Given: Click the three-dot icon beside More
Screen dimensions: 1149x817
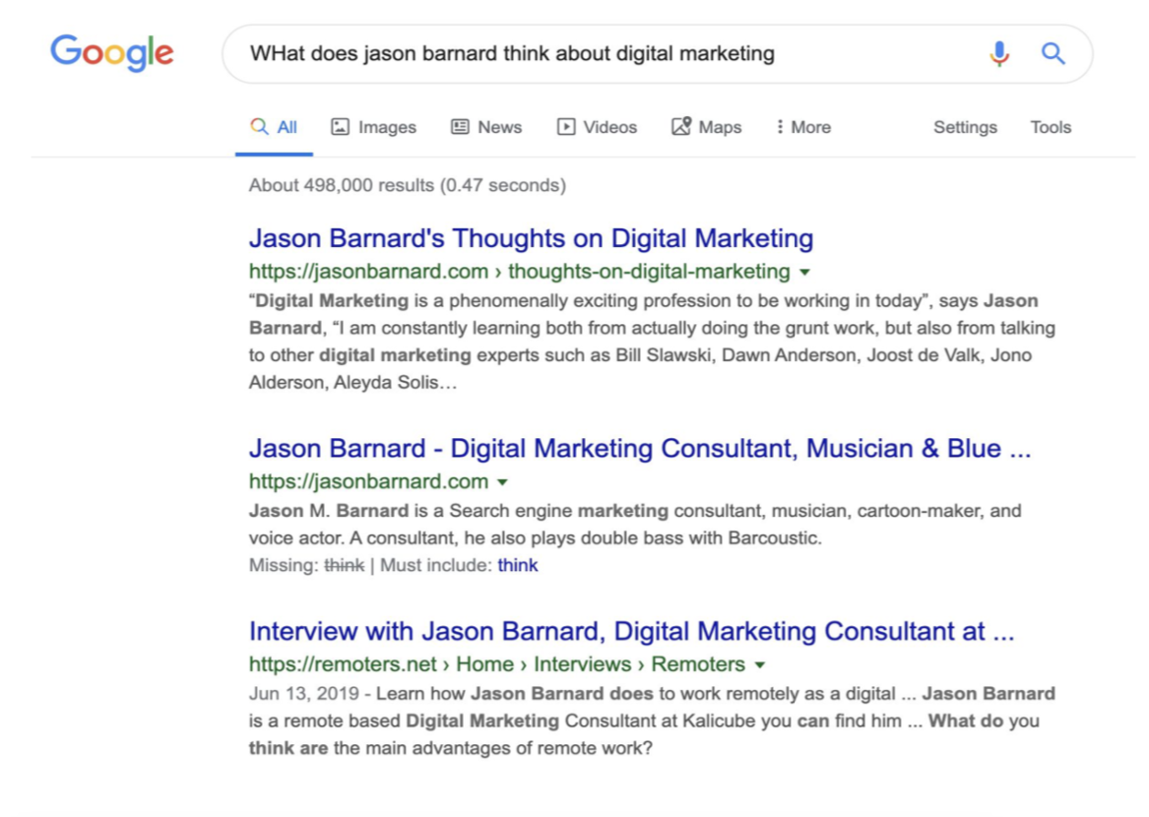Looking at the screenshot, I should click(780, 128).
